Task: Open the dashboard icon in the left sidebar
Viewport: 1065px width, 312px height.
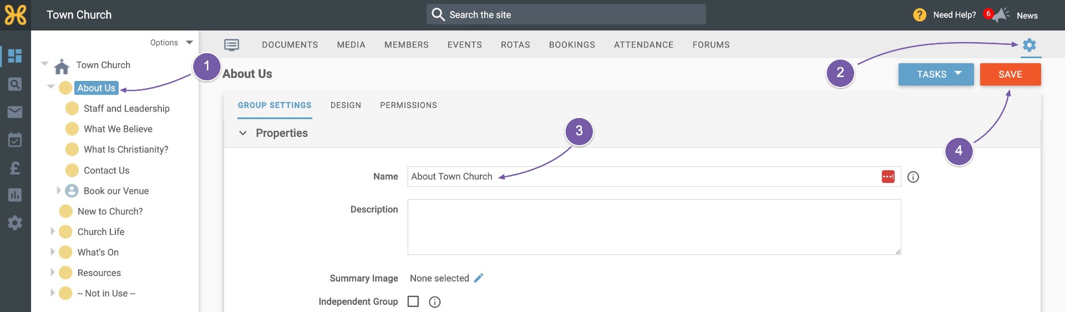Action: pyautogui.click(x=15, y=56)
